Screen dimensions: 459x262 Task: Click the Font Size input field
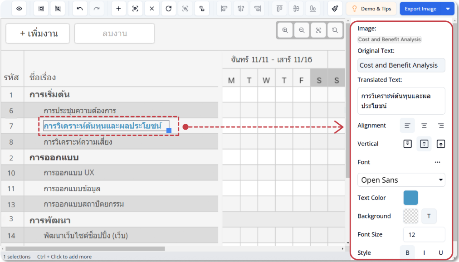pyautogui.click(x=424, y=234)
